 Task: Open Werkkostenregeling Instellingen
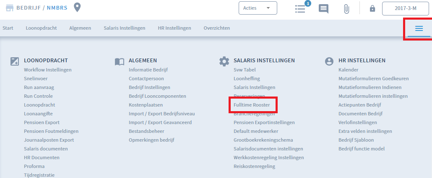[x=269, y=158]
